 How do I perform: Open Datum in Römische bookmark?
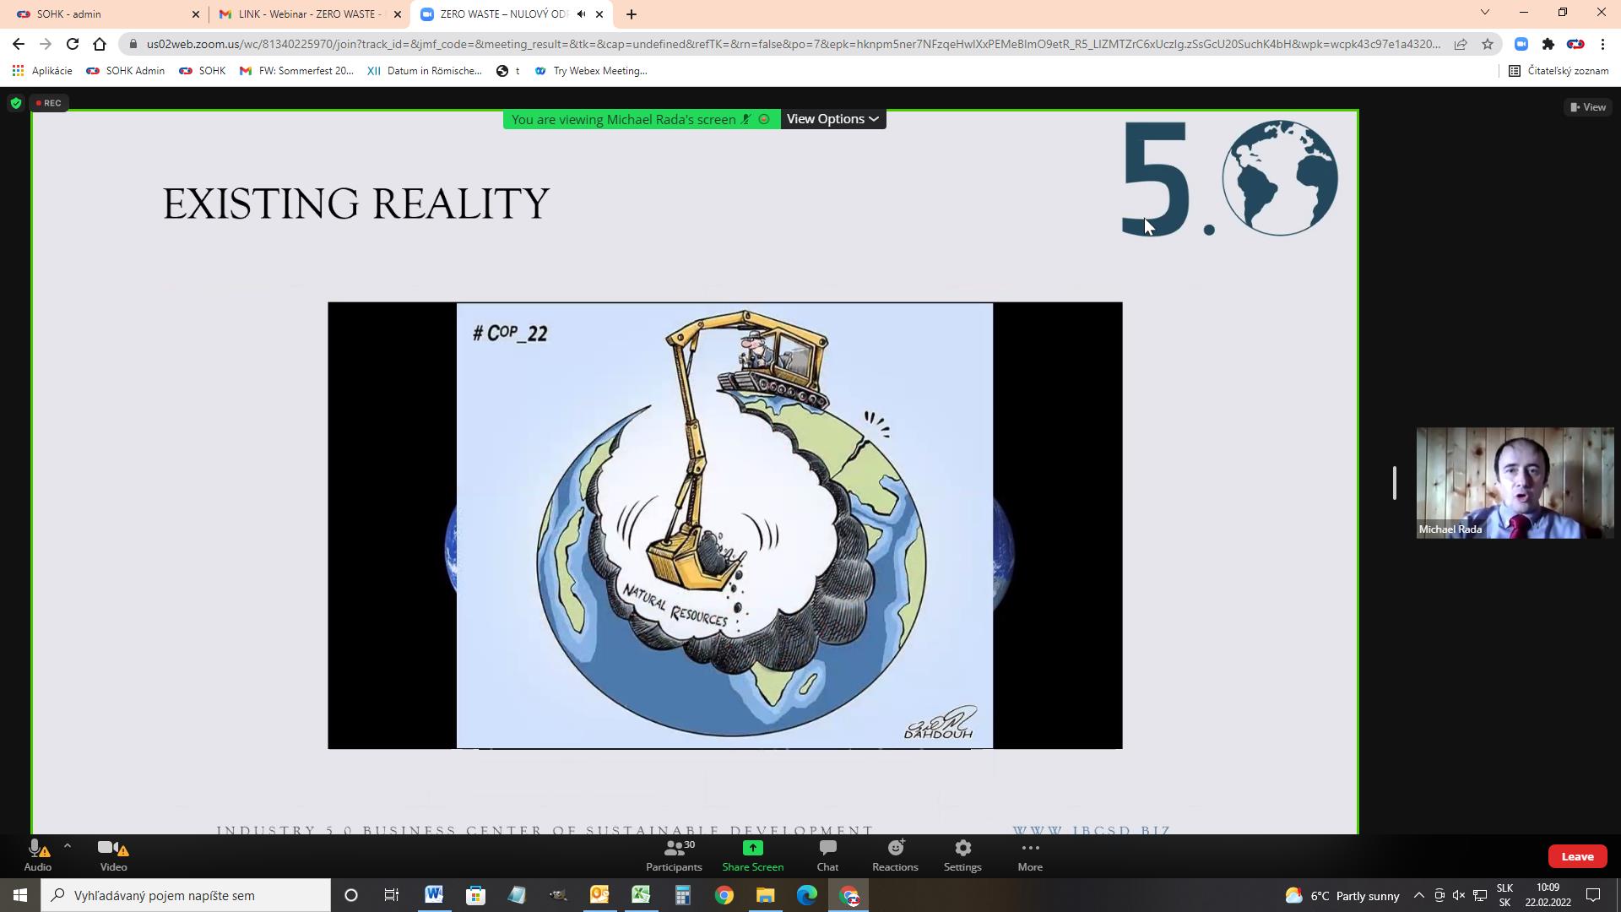(x=425, y=71)
